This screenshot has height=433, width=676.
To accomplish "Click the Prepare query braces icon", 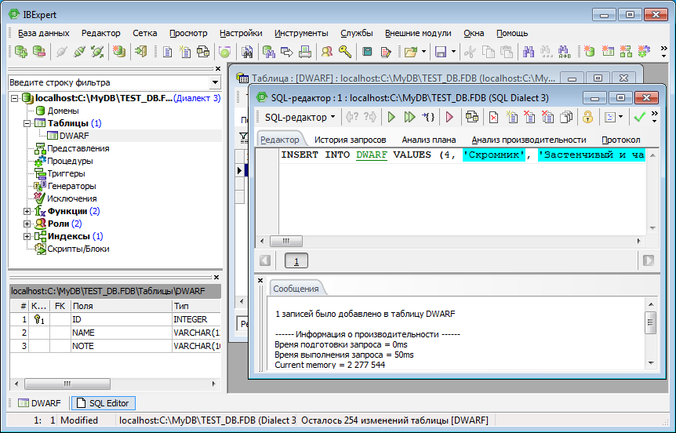I will (428, 117).
